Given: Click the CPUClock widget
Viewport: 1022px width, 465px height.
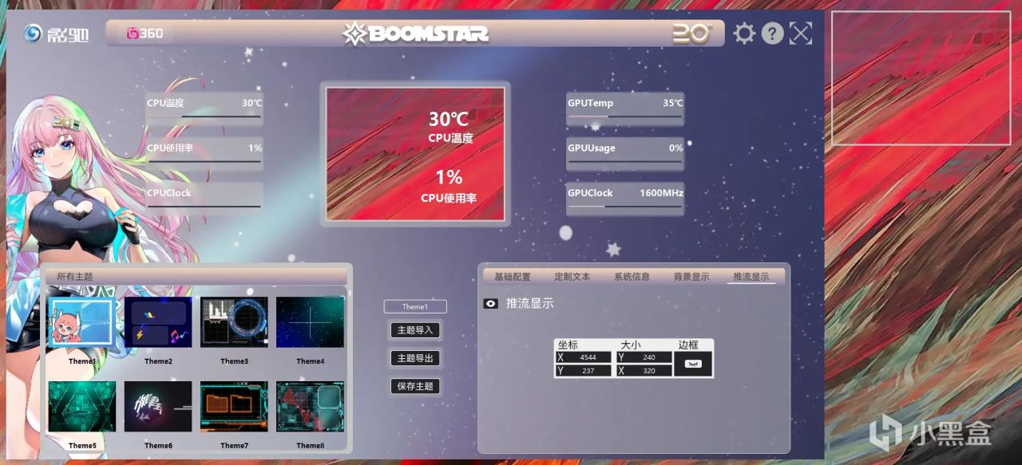Looking at the screenshot, I should [x=204, y=199].
